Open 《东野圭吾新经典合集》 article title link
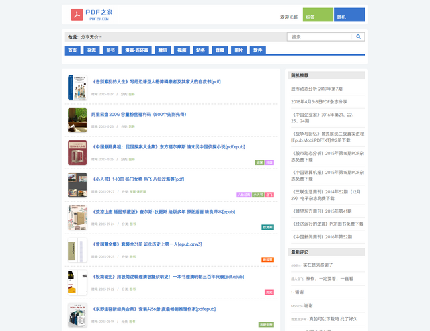 pyautogui.click(x=153, y=308)
